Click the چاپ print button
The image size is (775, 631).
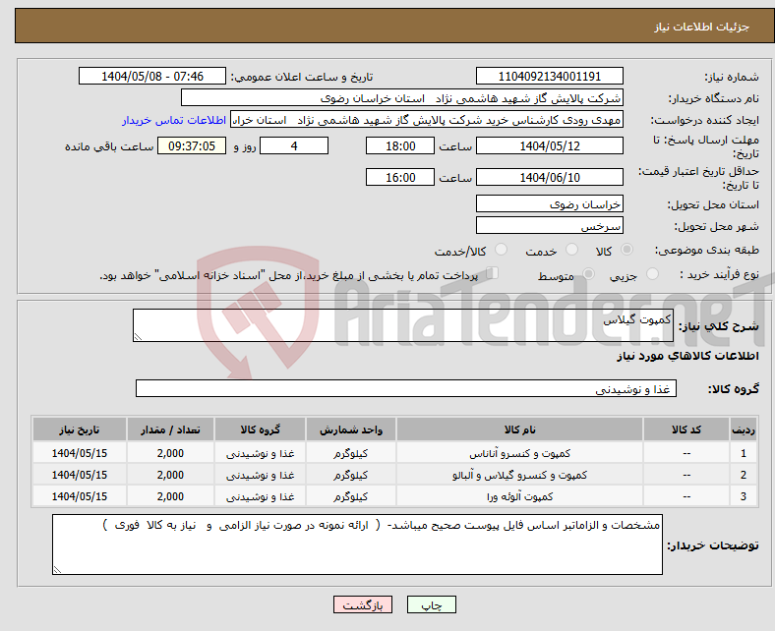click(x=431, y=604)
